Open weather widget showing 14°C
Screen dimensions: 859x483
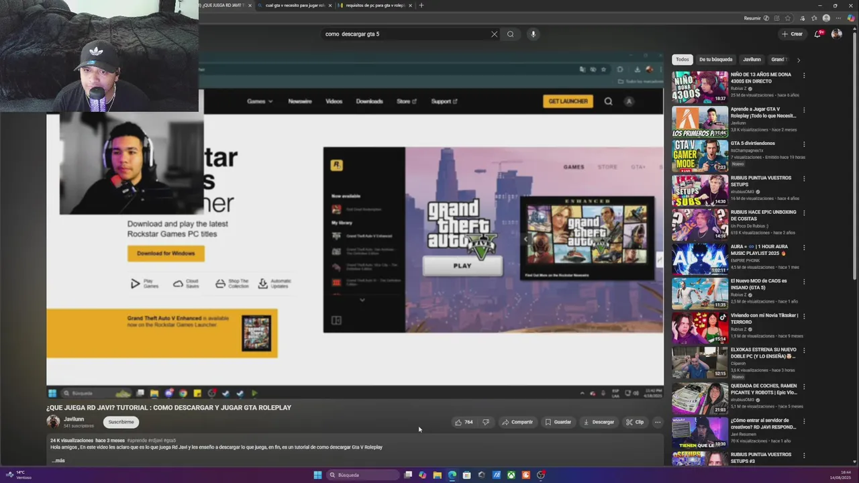coord(20,475)
